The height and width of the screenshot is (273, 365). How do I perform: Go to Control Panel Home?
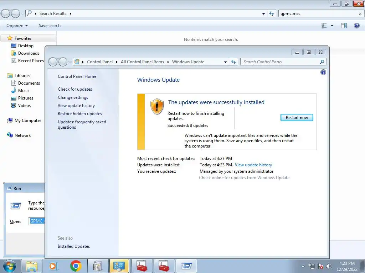77,76
